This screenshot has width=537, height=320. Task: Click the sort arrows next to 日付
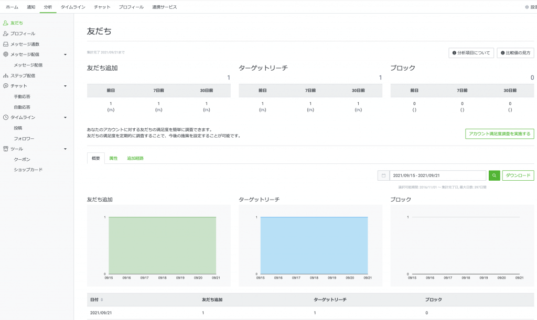[x=102, y=300]
